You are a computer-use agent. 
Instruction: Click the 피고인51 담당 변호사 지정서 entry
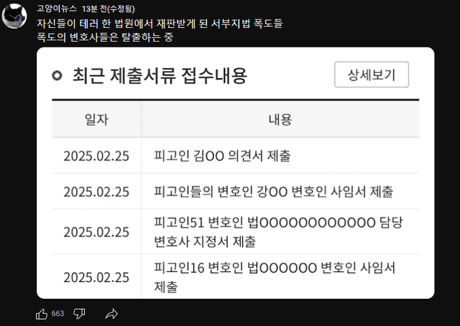coord(275,231)
